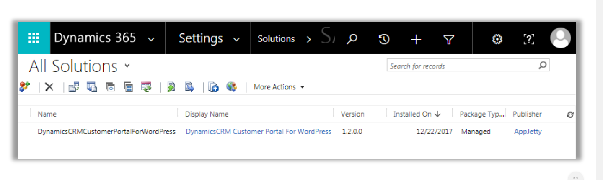Screen dimensions: 603x180
Task: Delete the solution with the X icon
Action: [x=49, y=87]
